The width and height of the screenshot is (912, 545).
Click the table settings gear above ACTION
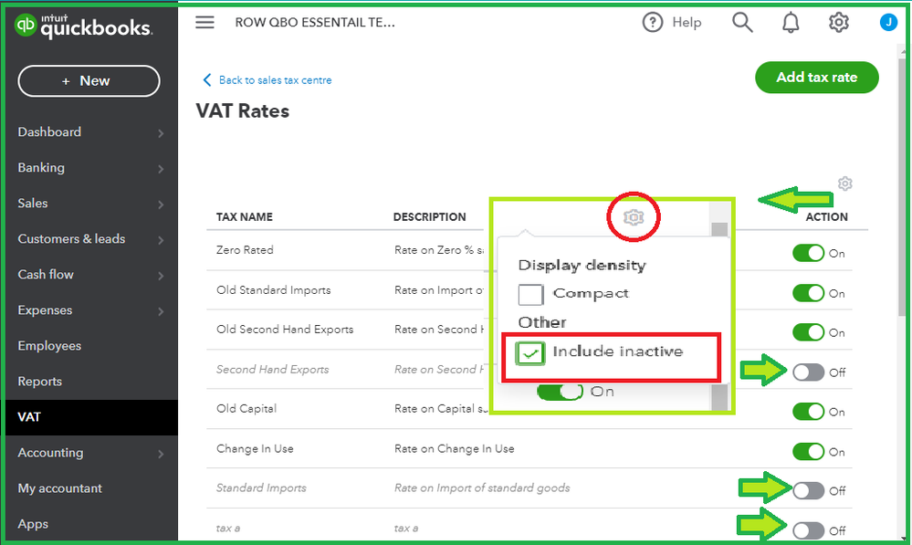845,183
